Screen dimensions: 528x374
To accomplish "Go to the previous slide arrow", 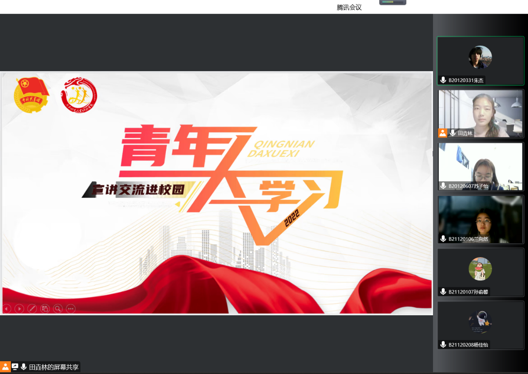I will coord(7,309).
